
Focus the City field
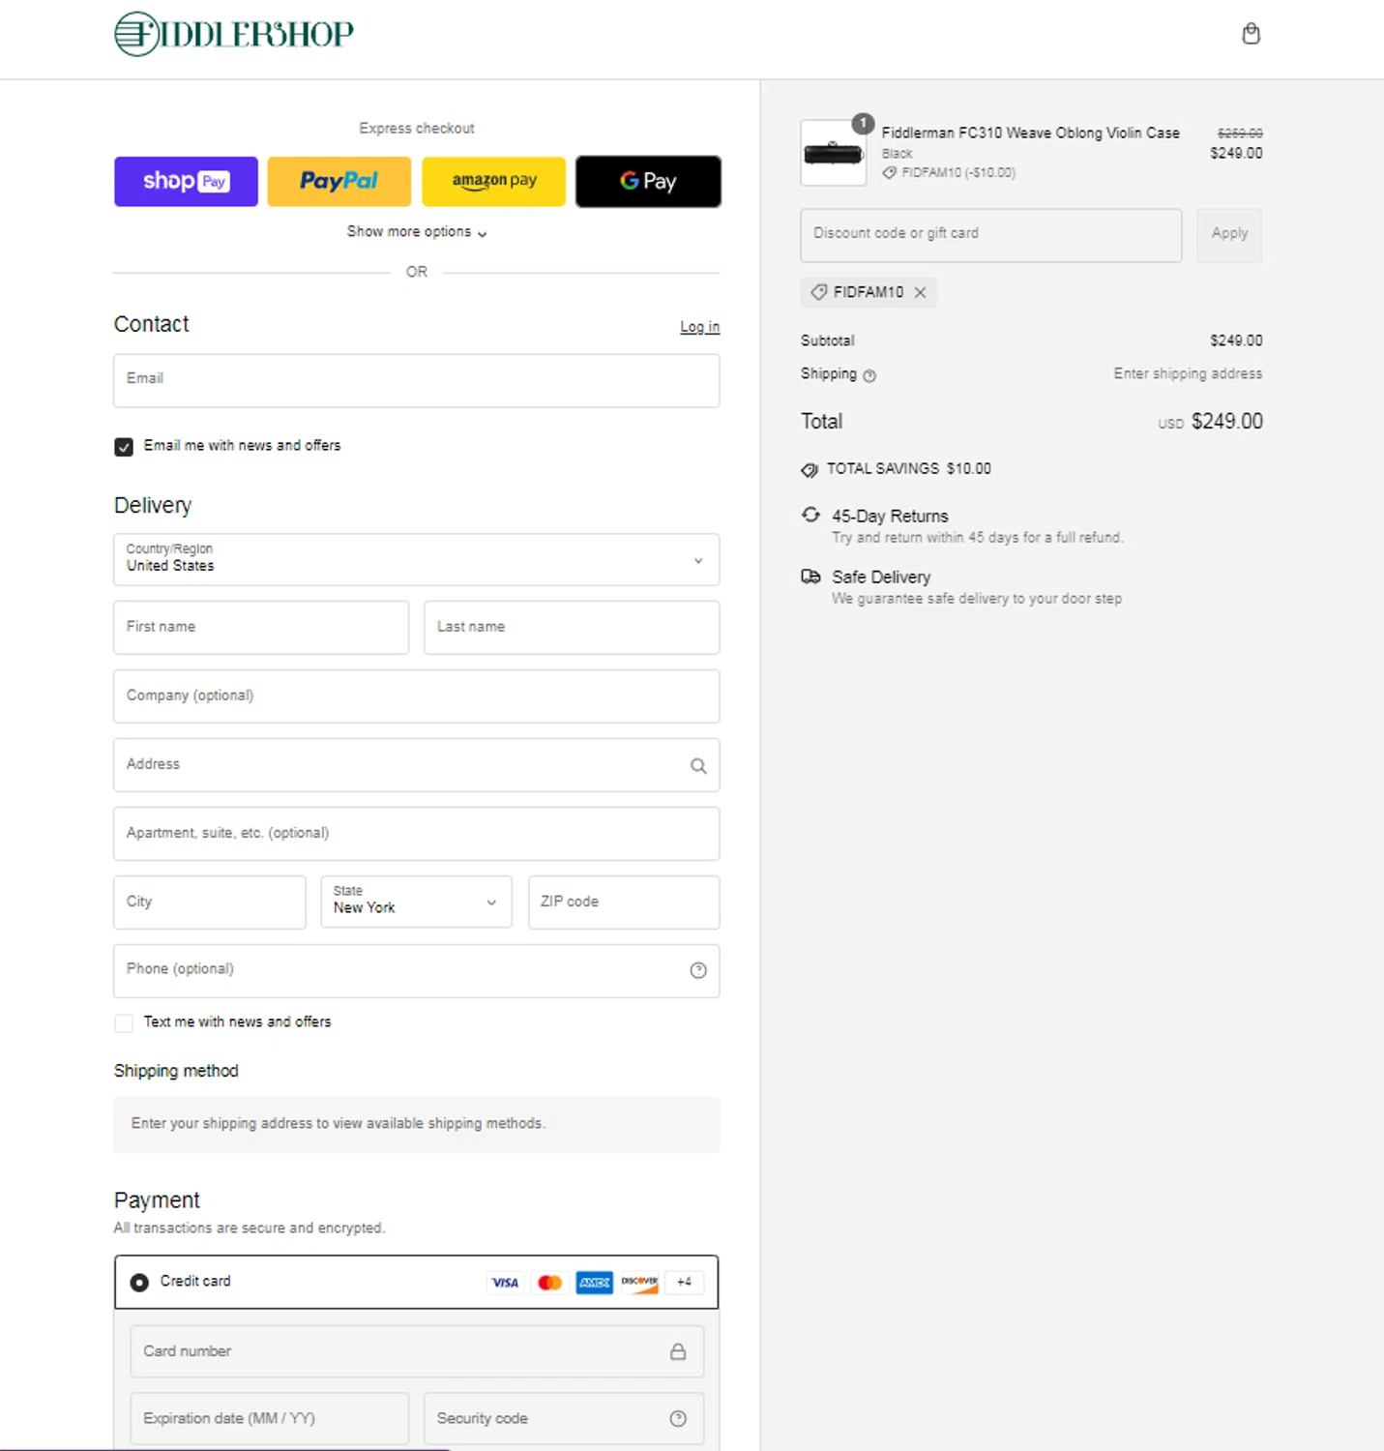point(209,903)
